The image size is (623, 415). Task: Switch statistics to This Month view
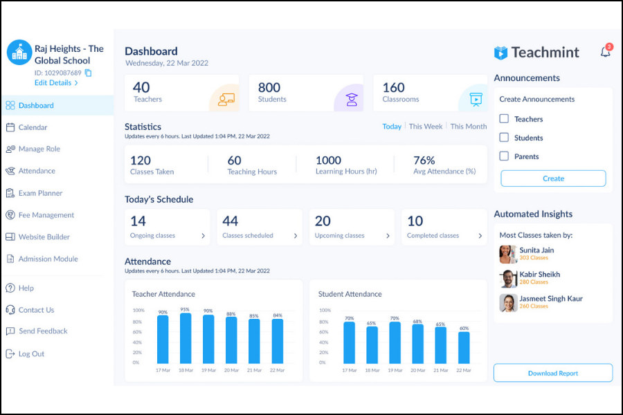469,127
